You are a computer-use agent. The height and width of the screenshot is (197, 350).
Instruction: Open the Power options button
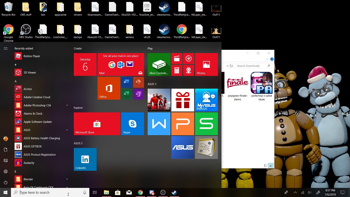pos(5,182)
